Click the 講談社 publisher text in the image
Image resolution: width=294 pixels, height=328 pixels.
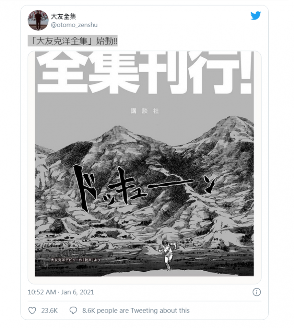pos(145,111)
